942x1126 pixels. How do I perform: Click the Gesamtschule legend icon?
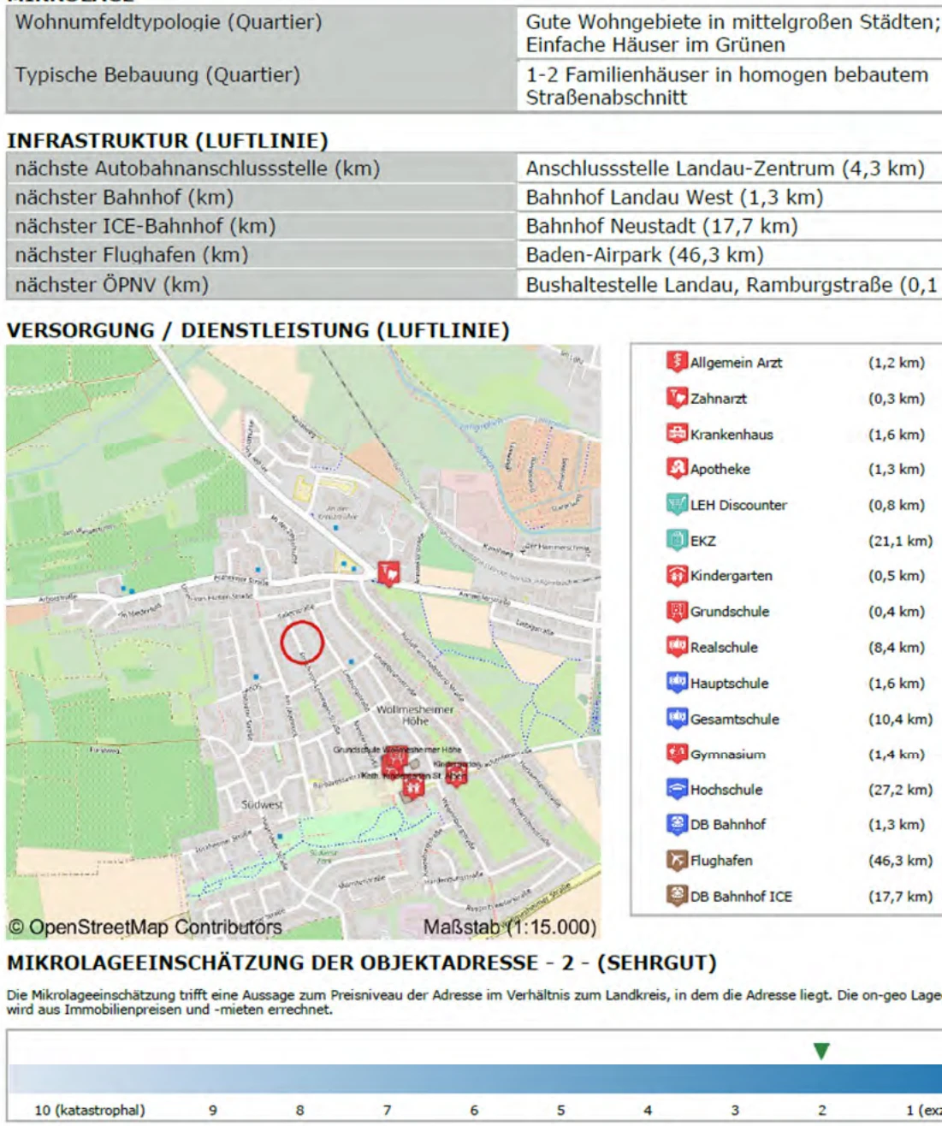click(677, 719)
